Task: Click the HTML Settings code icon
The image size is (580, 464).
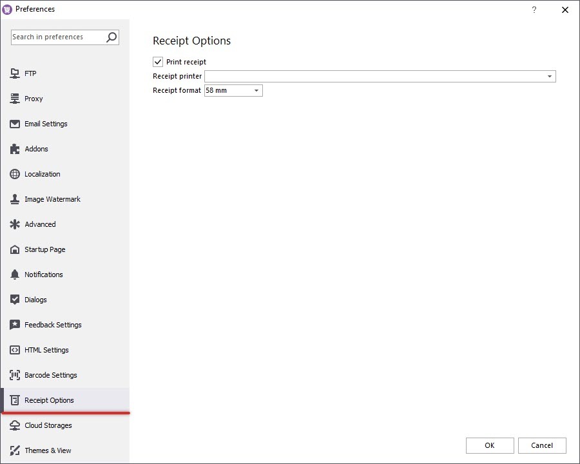Action: 15,350
